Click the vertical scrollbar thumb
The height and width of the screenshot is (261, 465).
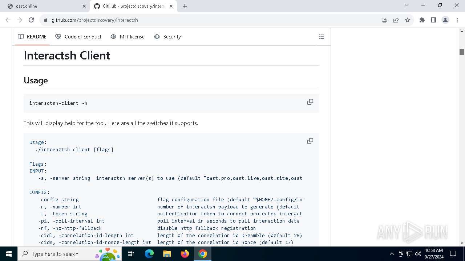pyautogui.click(x=462, y=52)
